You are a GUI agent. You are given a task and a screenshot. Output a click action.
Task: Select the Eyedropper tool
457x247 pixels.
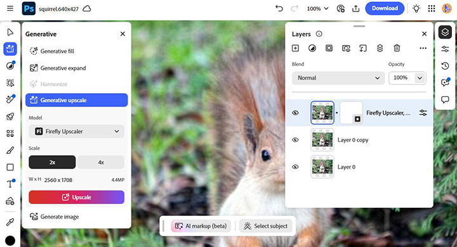click(10, 222)
